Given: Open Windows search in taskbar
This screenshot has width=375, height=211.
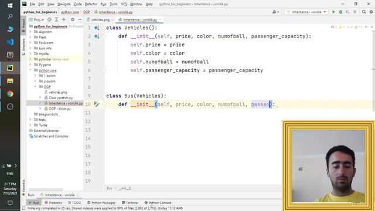Looking at the screenshot, I should tap(10, 16).
